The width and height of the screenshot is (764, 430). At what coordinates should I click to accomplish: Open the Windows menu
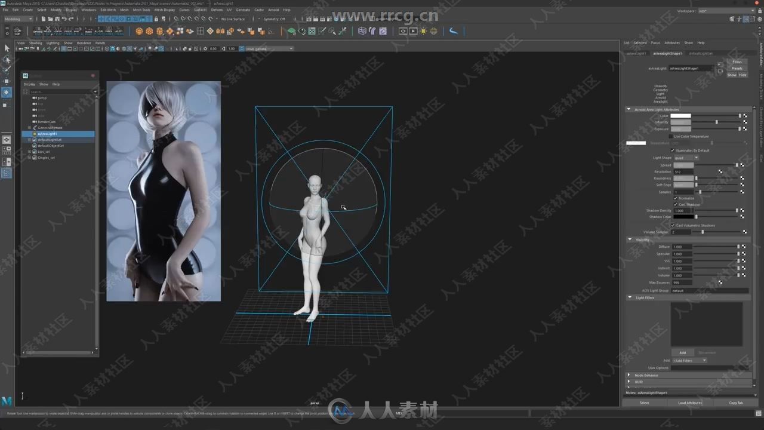click(x=88, y=10)
